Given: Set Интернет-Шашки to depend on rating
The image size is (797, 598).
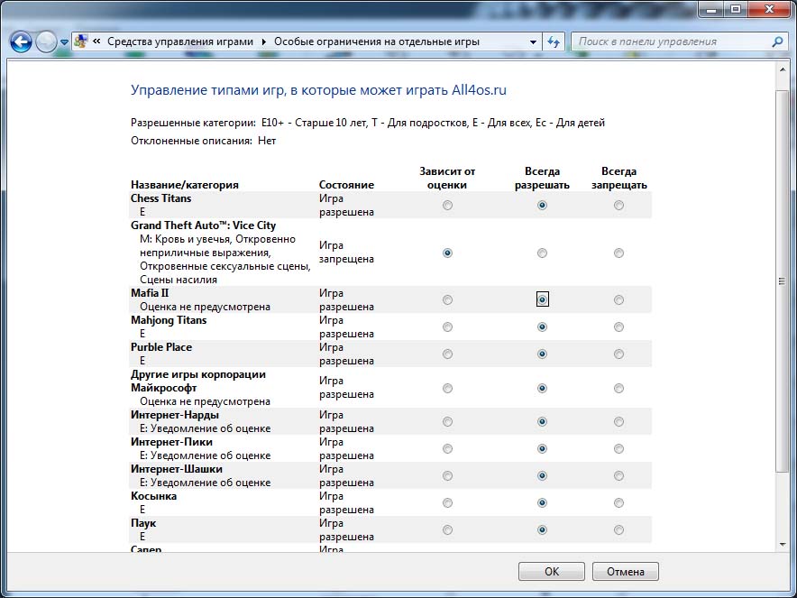Looking at the screenshot, I should (447, 475).
